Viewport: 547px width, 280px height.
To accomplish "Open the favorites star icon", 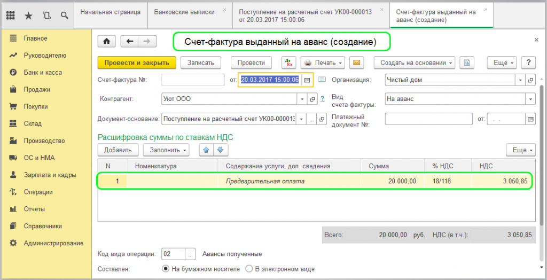I will pos(28,15).
